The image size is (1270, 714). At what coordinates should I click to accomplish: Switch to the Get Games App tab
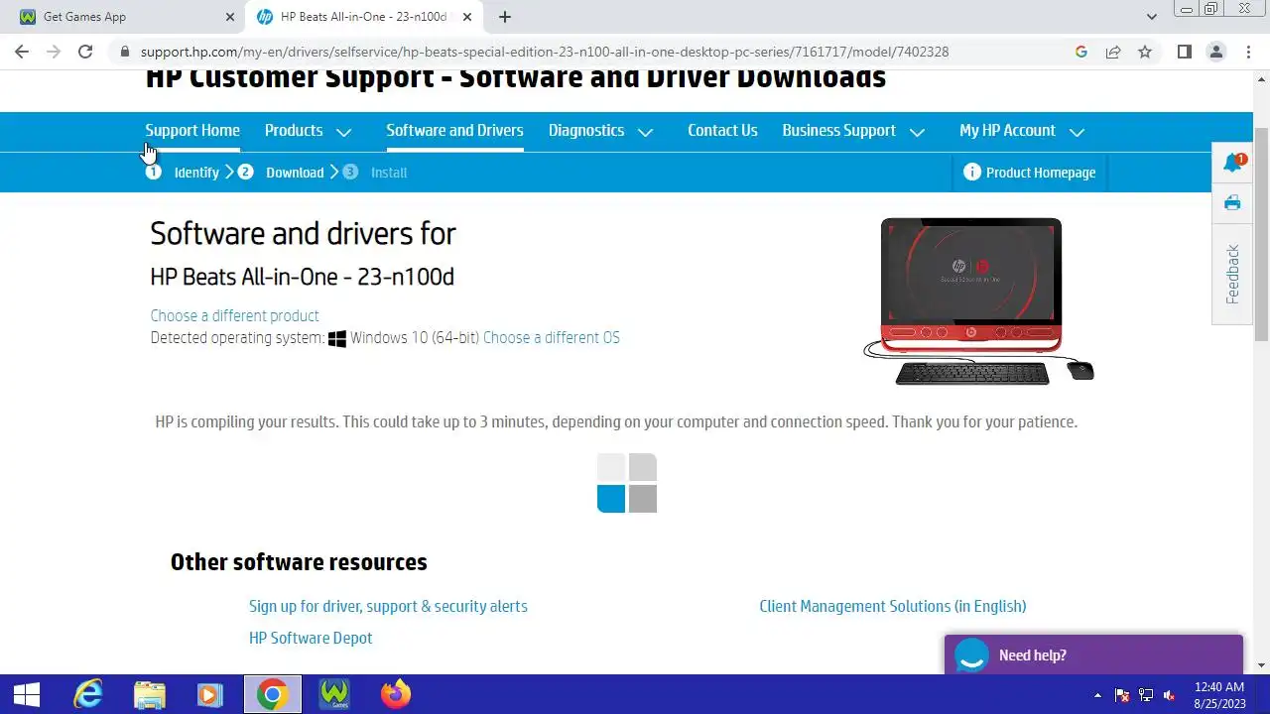coord(124,17)
